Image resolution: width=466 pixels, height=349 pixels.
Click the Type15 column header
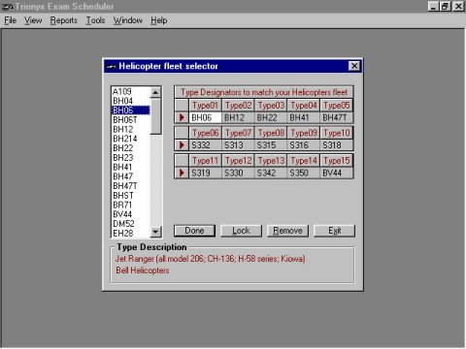(337, 161)
